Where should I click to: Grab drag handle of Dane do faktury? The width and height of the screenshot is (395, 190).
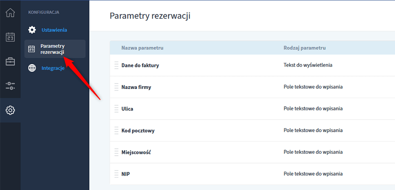[x=116, y=65]
